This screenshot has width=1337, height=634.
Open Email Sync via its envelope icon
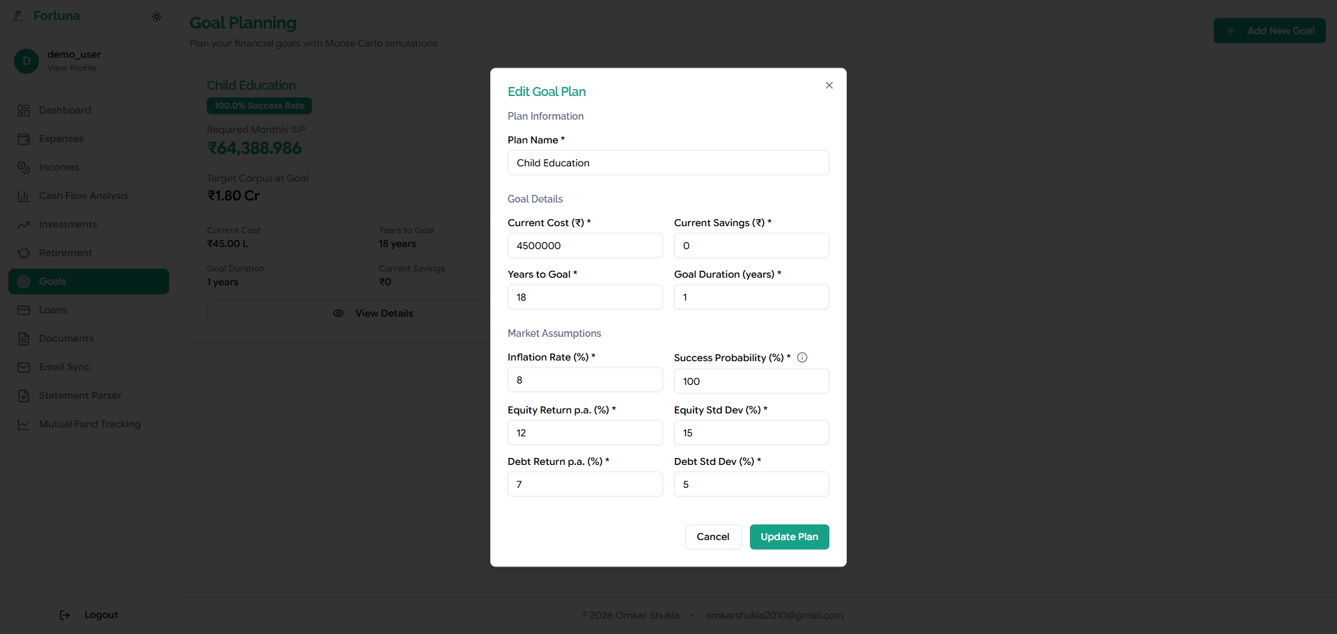(x=24, y=367)
